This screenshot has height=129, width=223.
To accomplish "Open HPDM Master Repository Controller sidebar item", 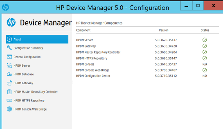I will 36,92.
